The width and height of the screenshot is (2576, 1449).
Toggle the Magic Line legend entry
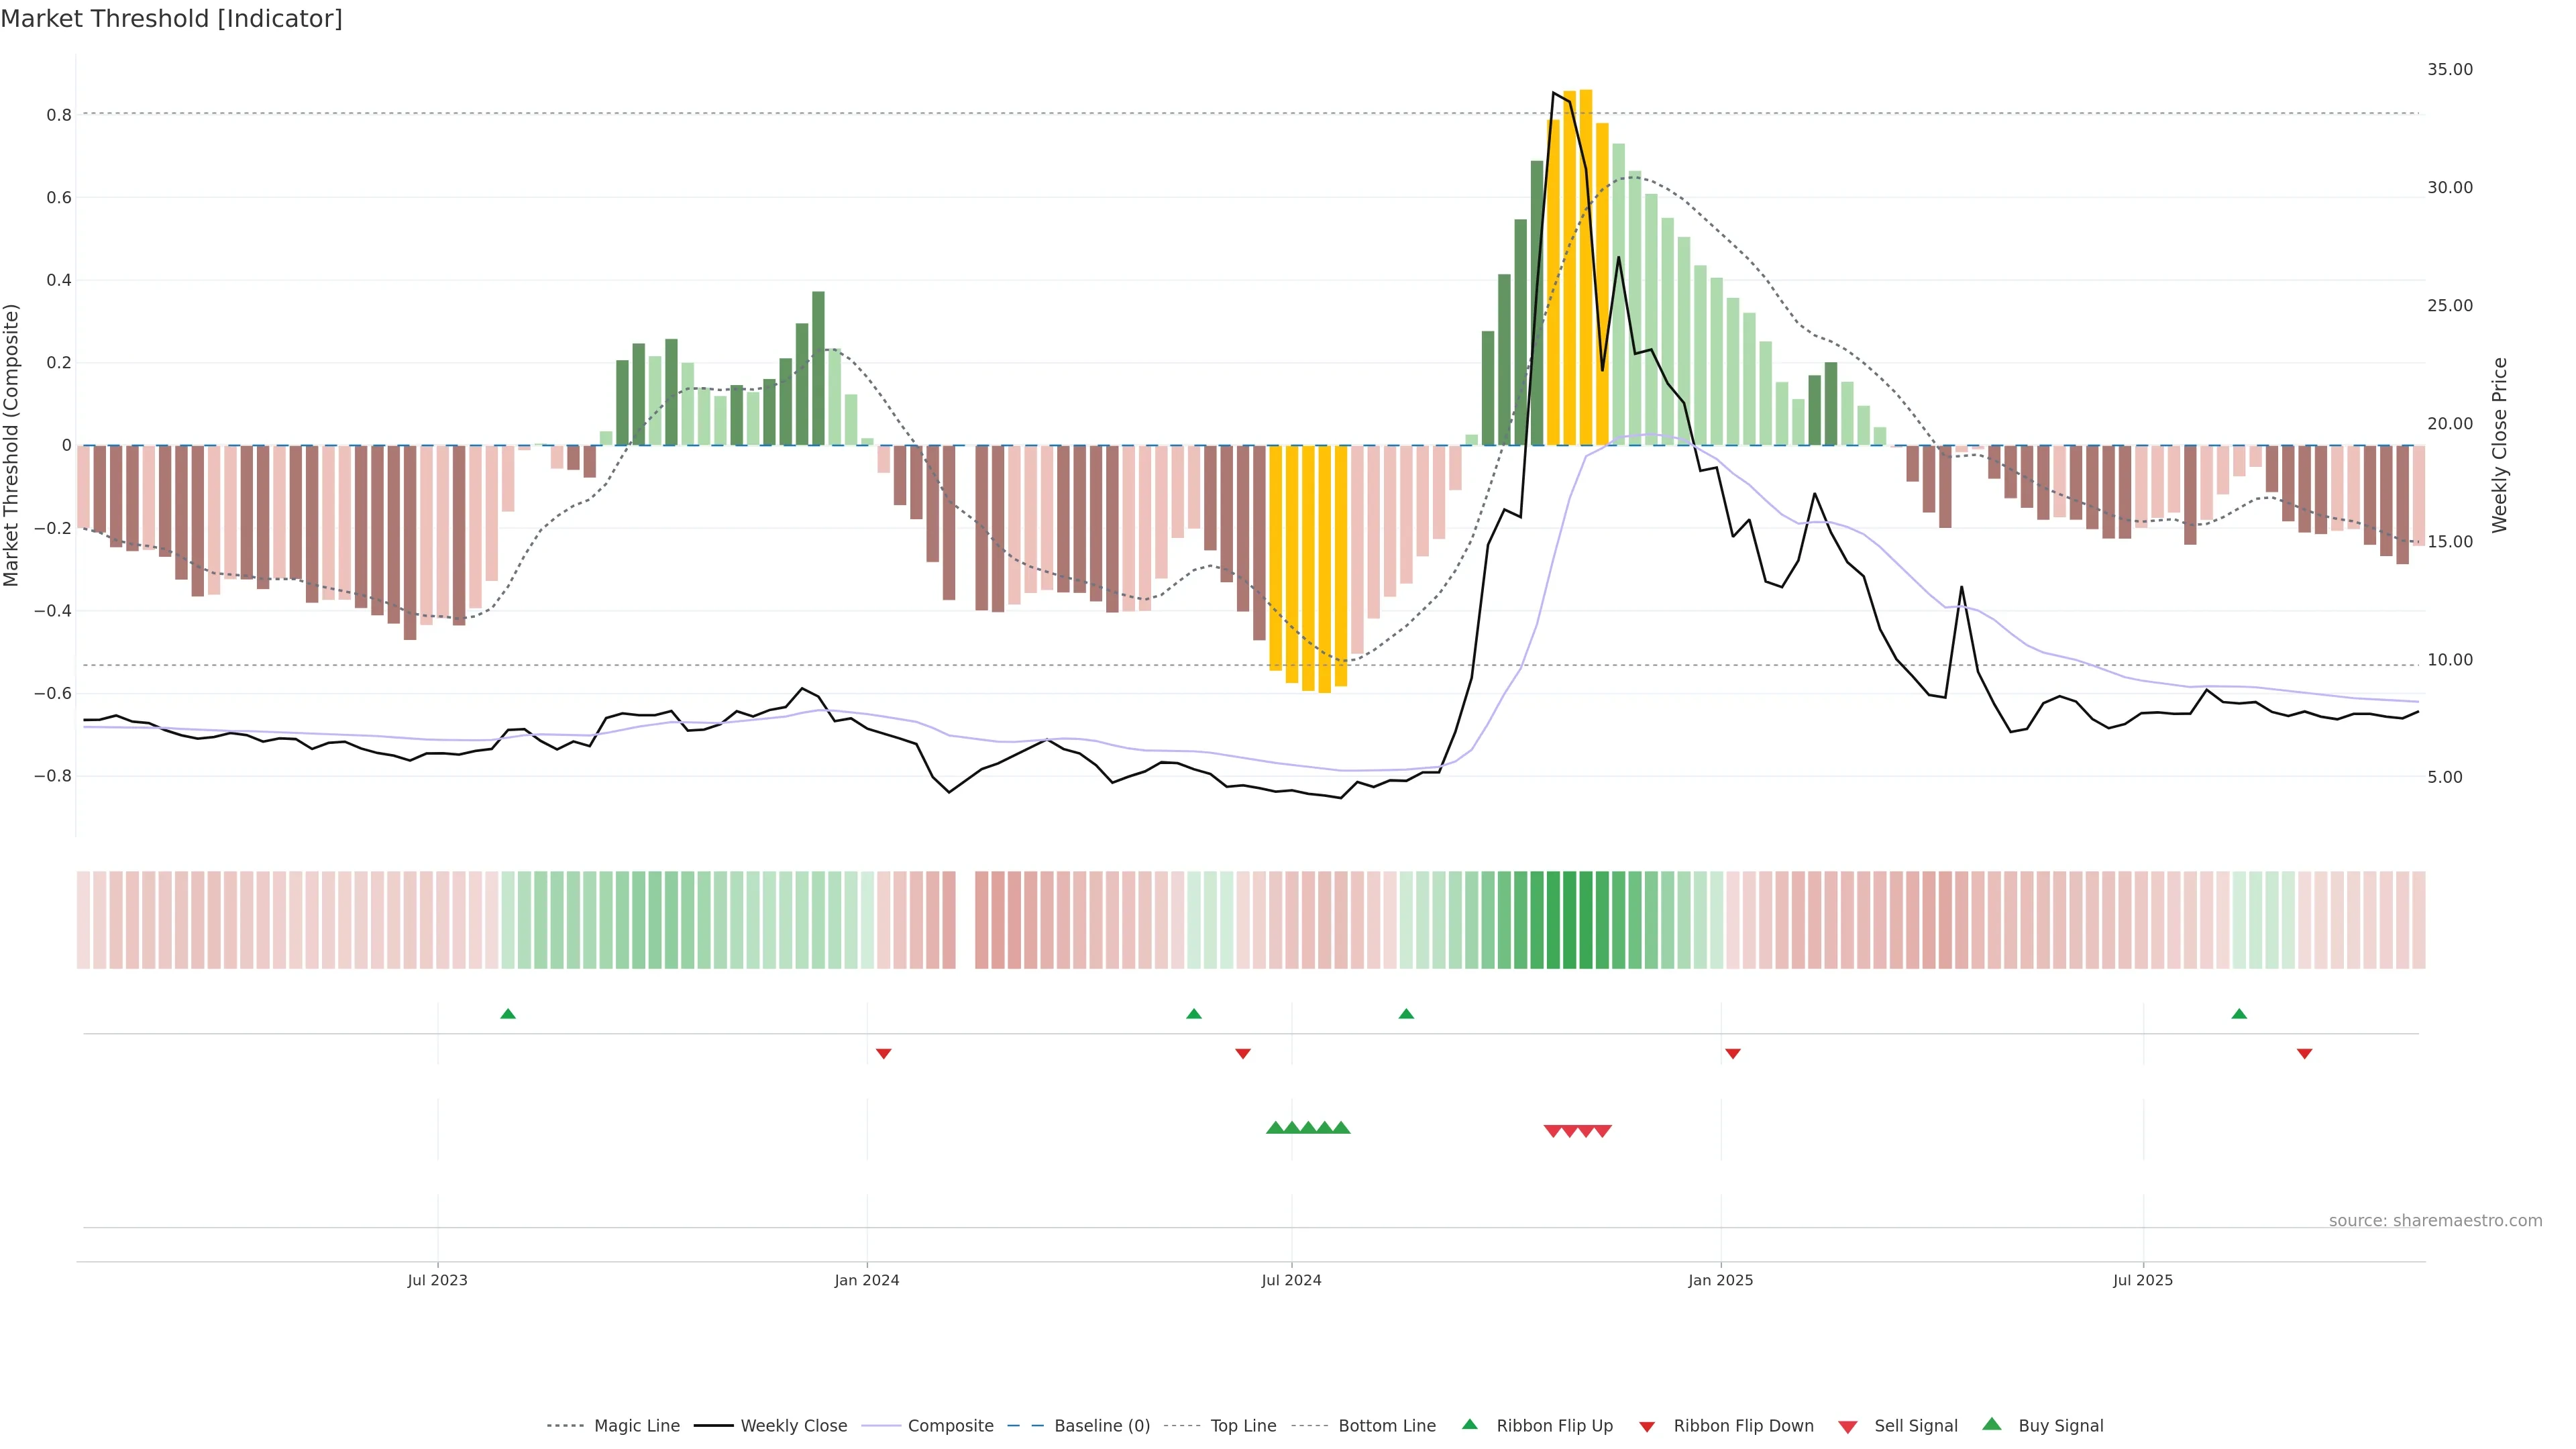tap(636, 1426)
